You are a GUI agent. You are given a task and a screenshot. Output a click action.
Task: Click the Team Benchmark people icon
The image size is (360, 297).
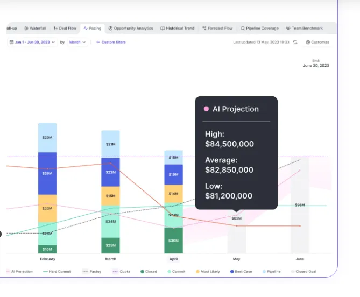tap(288, 28)
